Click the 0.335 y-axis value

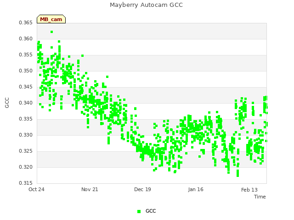[x=26, y=119]
